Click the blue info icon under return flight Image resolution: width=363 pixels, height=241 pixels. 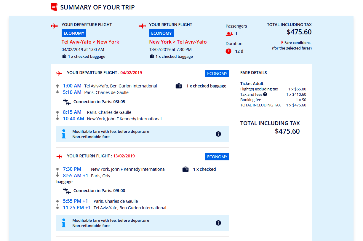click(x=64, y=223)
